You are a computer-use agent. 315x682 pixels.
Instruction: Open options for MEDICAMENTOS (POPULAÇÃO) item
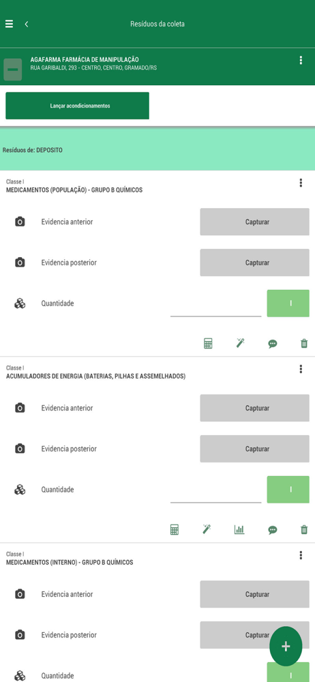[301, 183]
